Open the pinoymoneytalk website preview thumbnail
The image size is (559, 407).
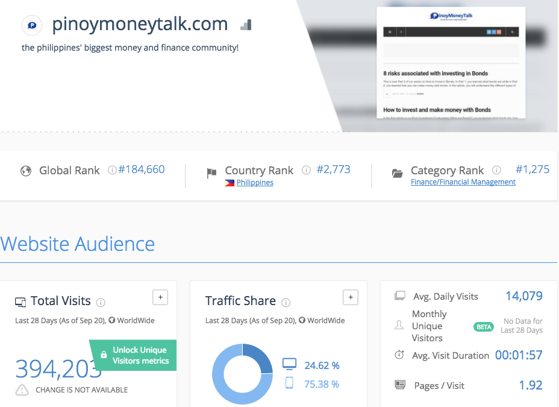click(451, 63)
